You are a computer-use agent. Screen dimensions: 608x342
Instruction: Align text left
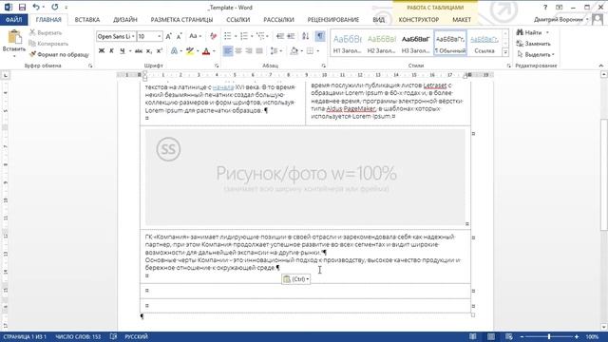click(228, 50)
